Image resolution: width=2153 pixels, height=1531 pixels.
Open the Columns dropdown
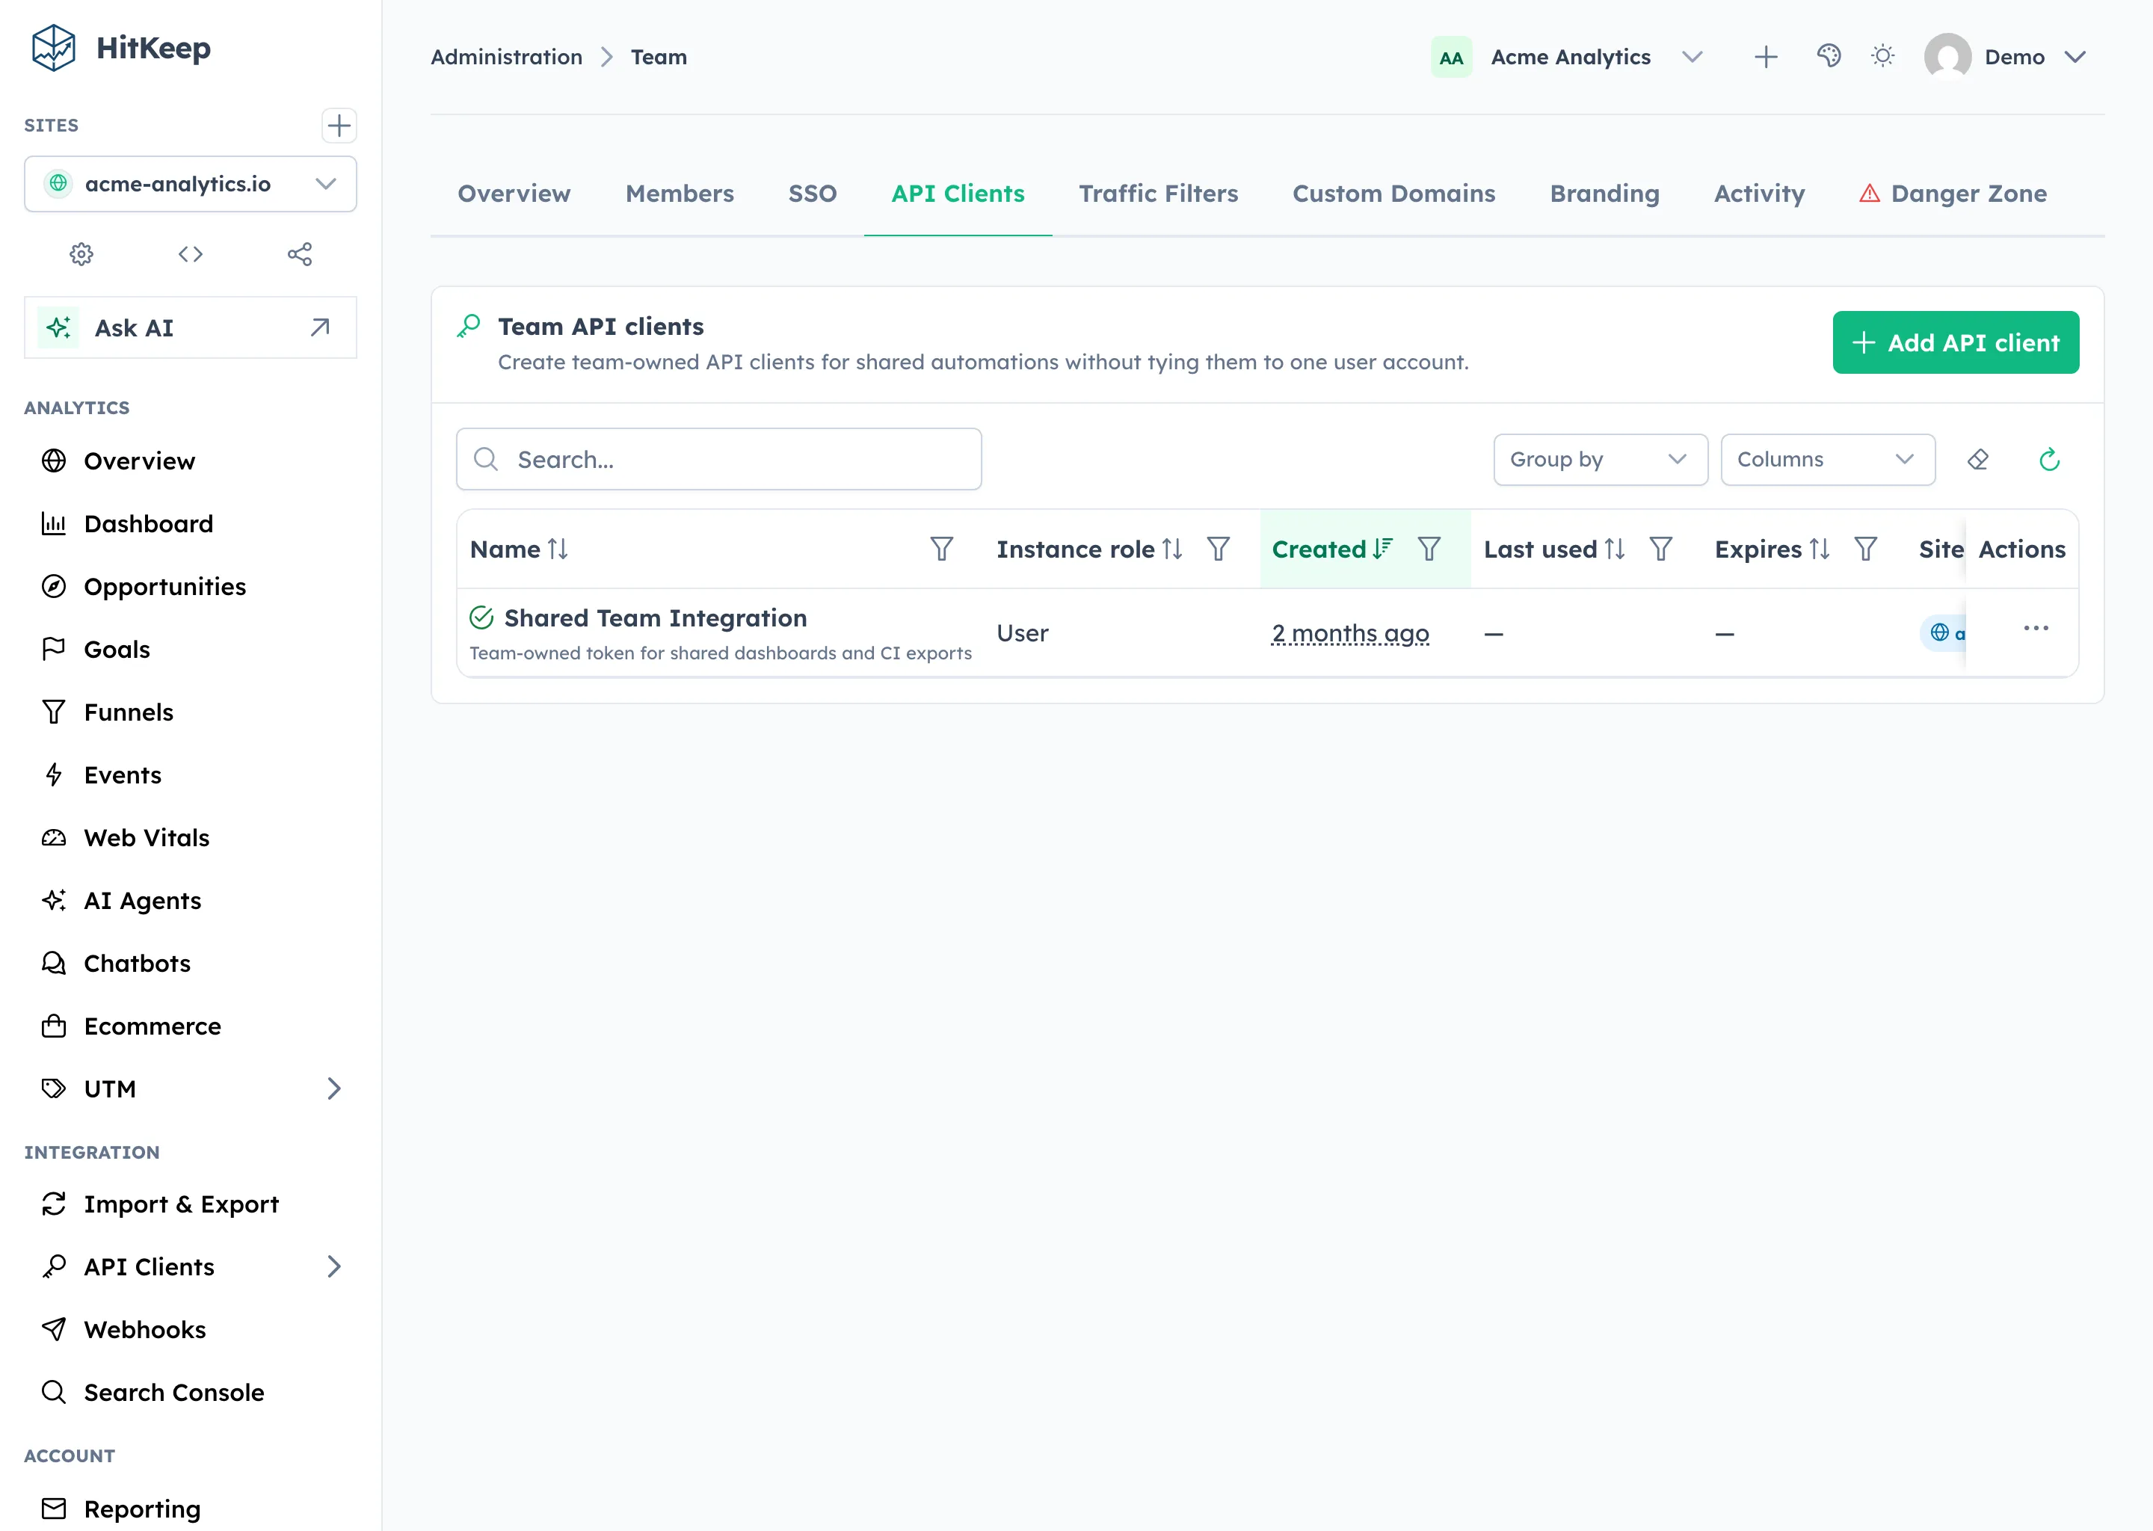click(x=1828, y=459)
